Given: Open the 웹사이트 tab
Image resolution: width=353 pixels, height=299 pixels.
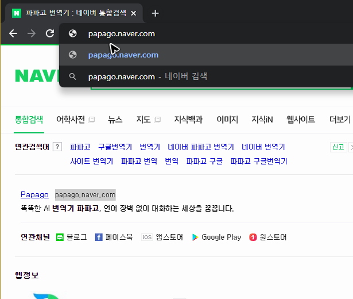Looking at the screenshot, I should (301, 120).
